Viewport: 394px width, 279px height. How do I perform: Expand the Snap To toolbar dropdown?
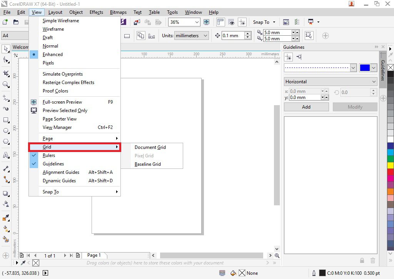click(x=274, y=22)
